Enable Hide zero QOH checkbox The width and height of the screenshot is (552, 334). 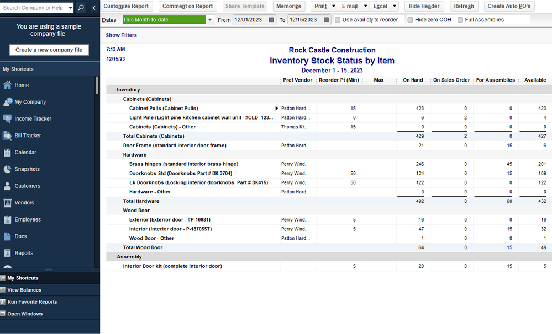coord(410,20)
